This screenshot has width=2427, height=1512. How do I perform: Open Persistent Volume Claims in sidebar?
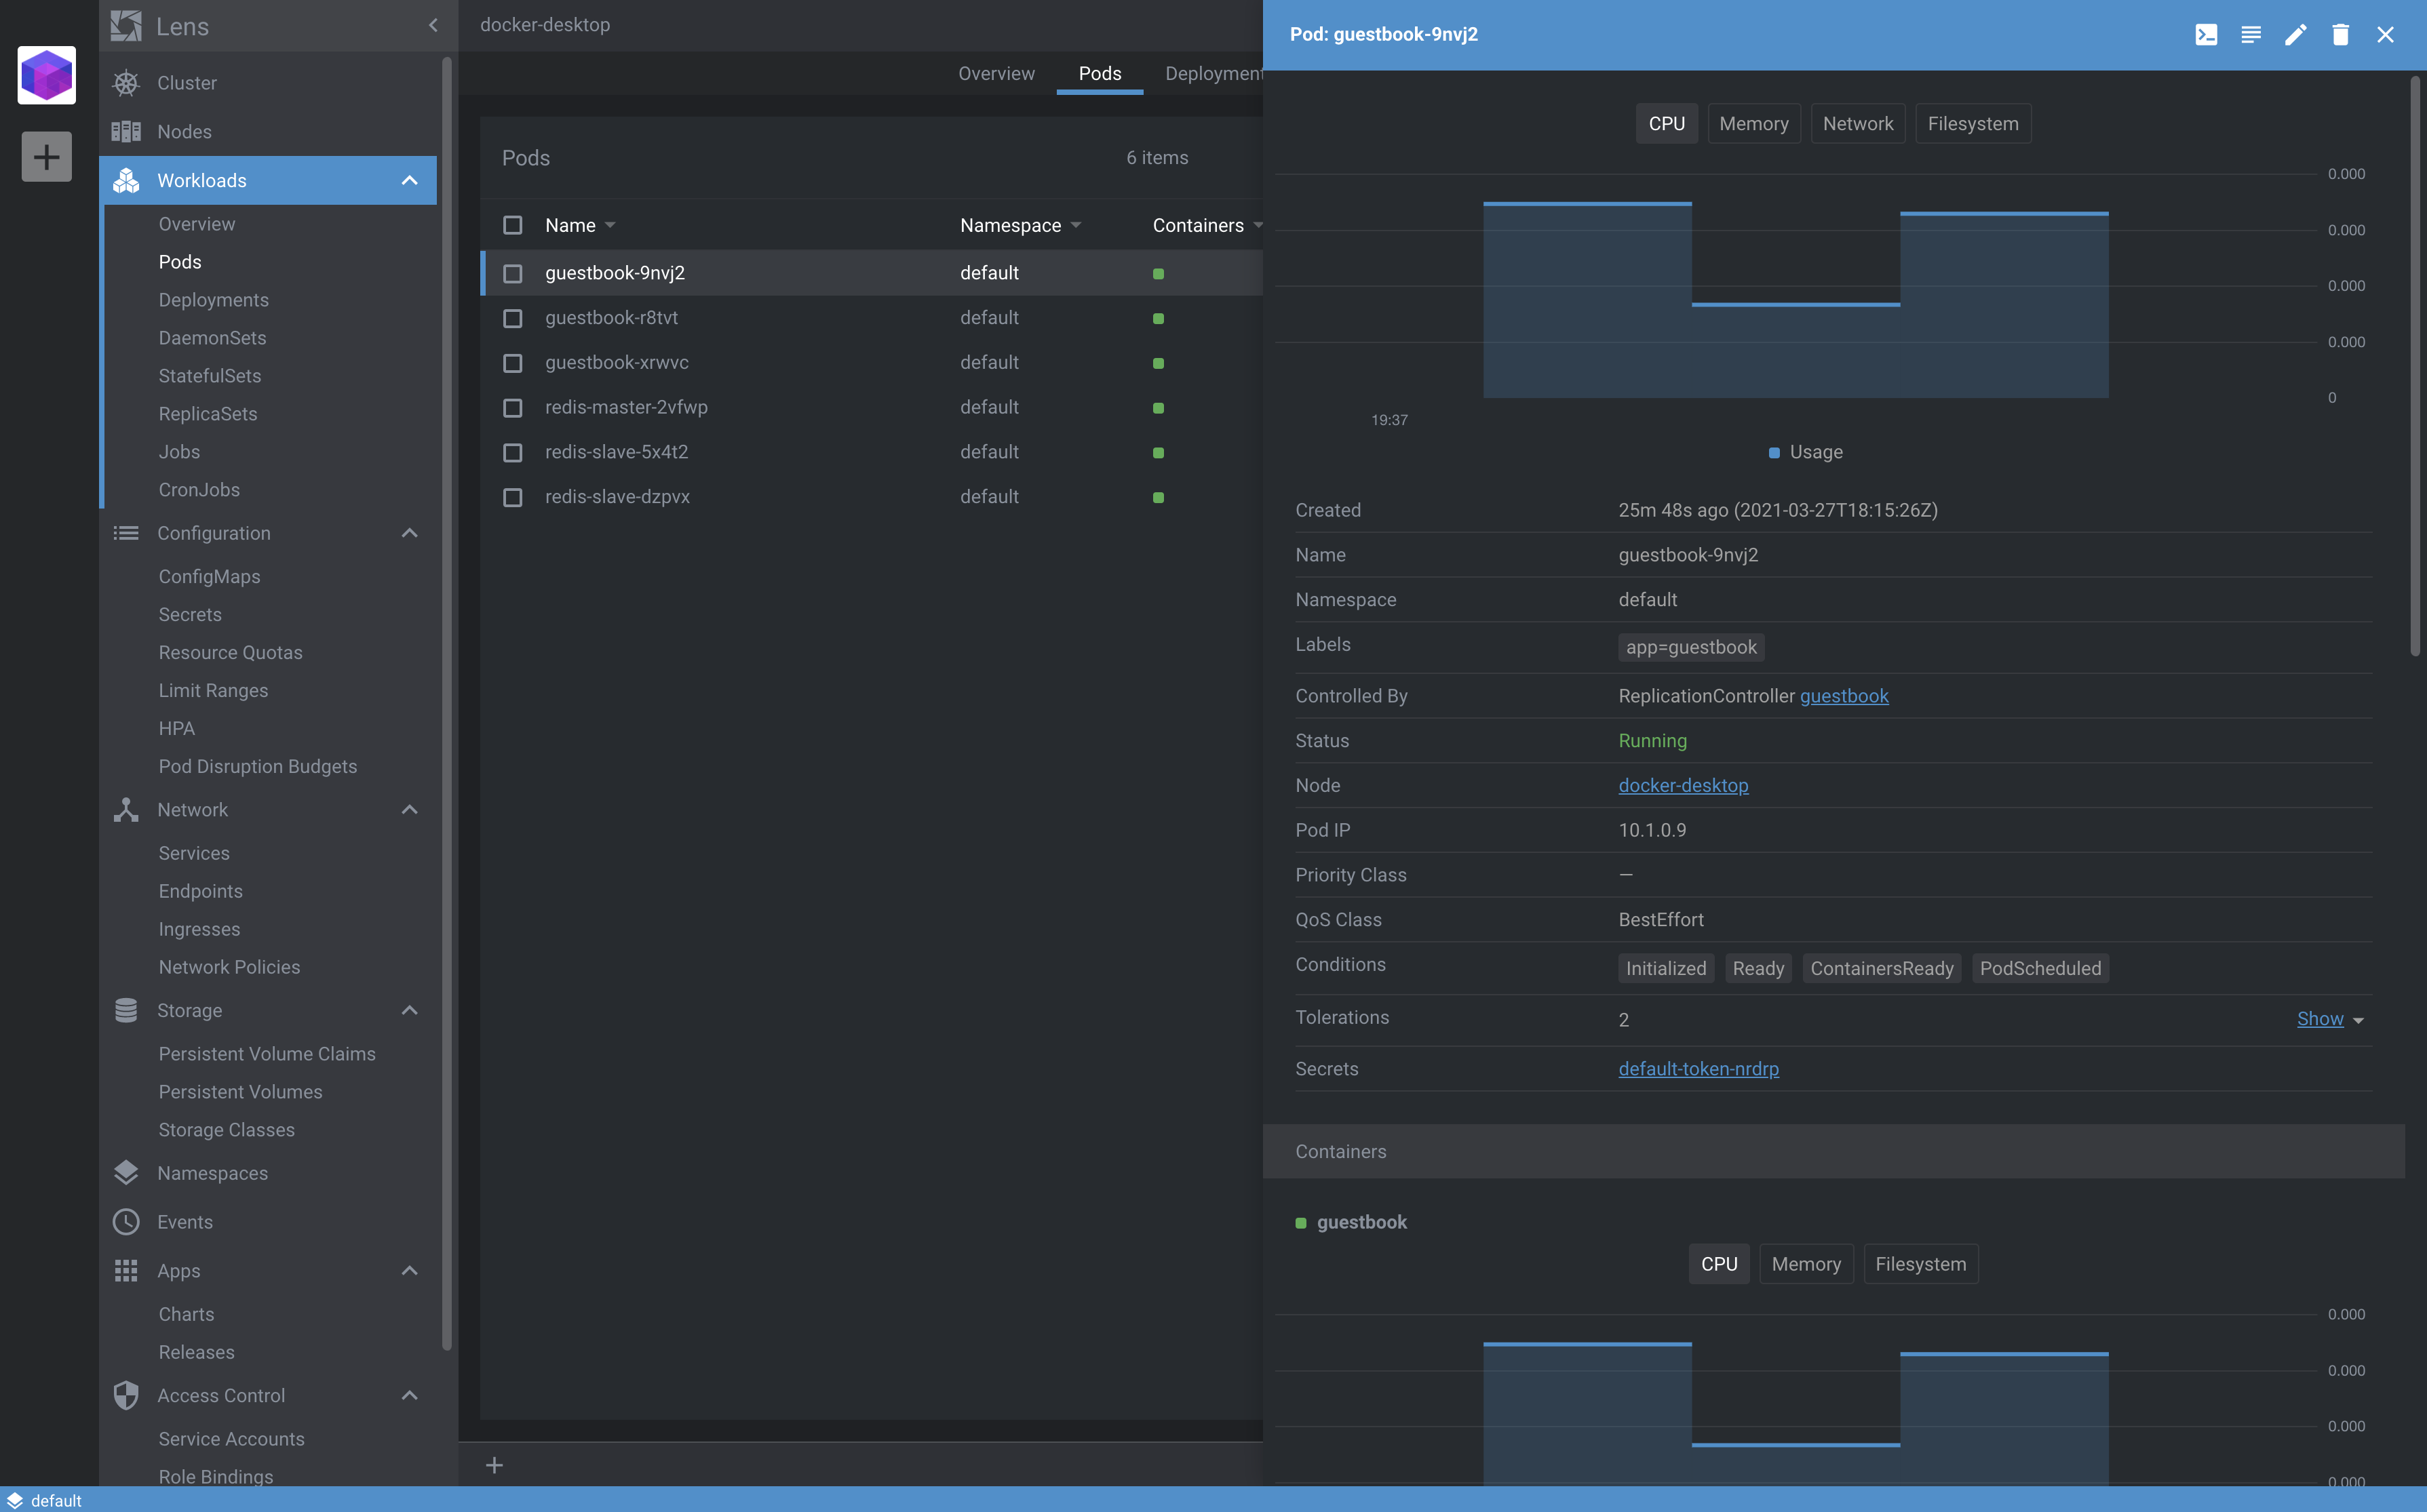pos(267,1054)
